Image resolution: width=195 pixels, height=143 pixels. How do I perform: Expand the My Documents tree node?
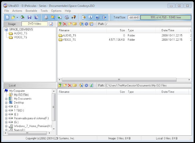pos(6,99)
